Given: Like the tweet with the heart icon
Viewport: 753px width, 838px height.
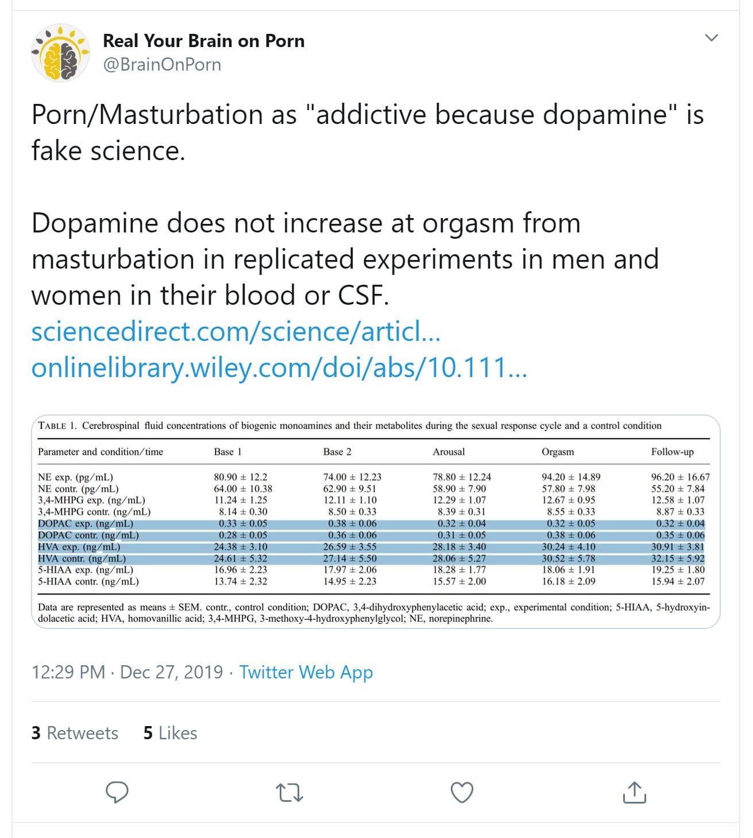Looking at the screenshot, I should [462, 793].
